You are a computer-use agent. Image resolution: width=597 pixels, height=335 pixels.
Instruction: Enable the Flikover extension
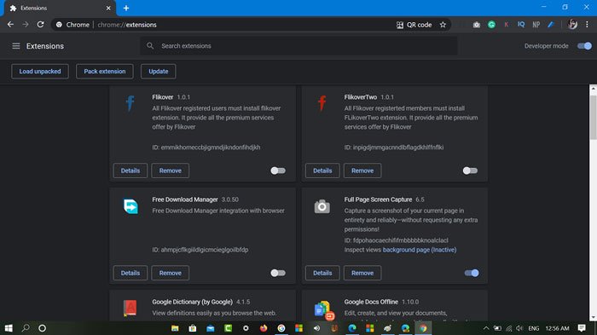point(278,170)
